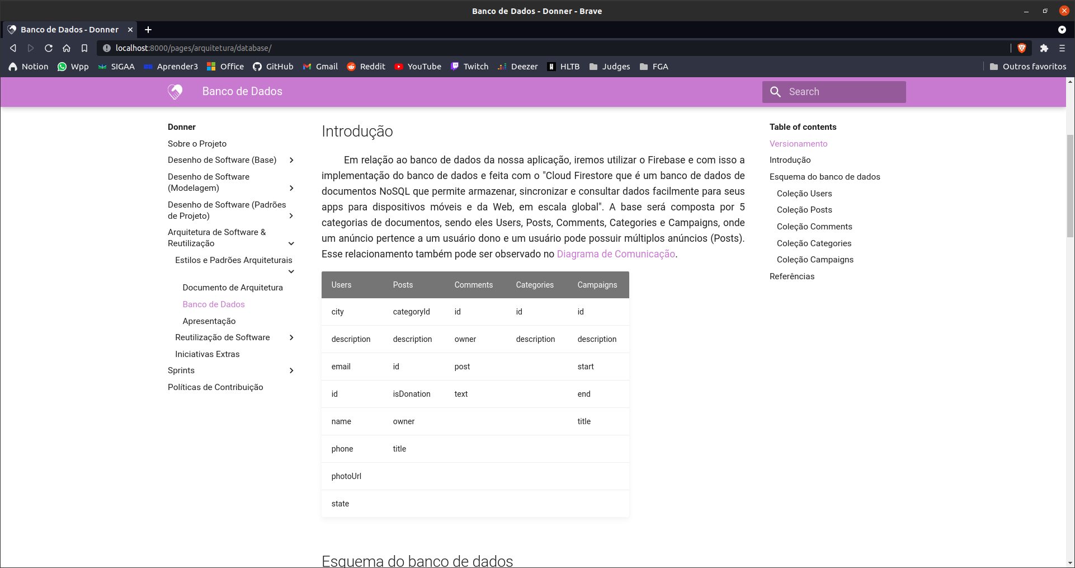The width and height of the screenshot is (1075, 568).
Task: Reload the page with refresh icon
Action: pos(49,48)
